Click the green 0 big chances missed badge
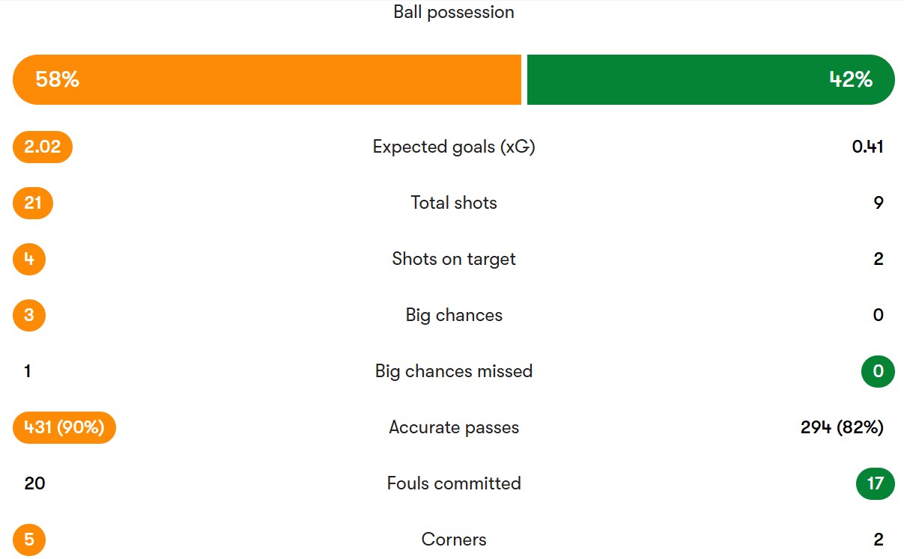 tap(878, 371)
